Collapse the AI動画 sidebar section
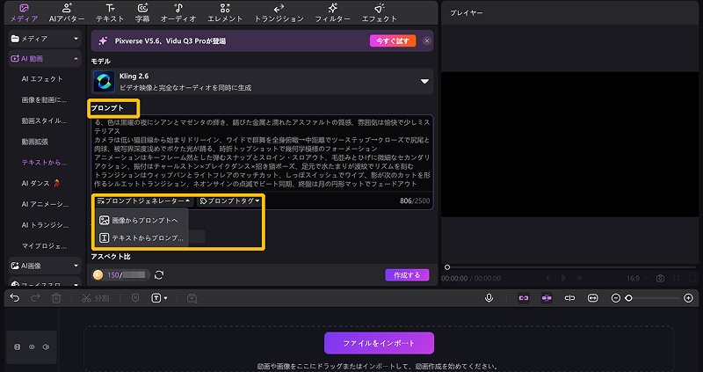Image resolution: width=703 pixels, height=372 pixels. 45,58
